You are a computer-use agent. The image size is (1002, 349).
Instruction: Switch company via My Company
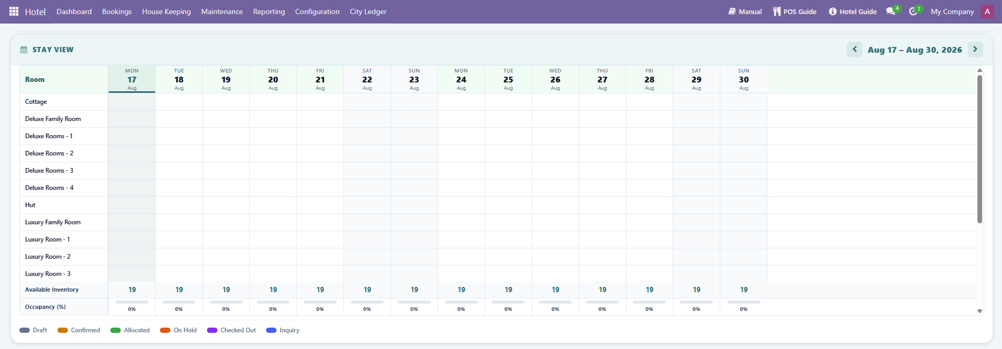point(952,11)
